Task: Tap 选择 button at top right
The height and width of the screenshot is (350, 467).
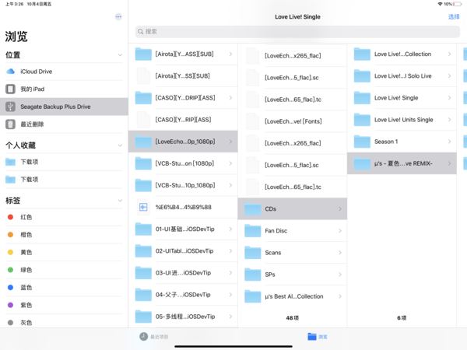Action: (454, 16)
